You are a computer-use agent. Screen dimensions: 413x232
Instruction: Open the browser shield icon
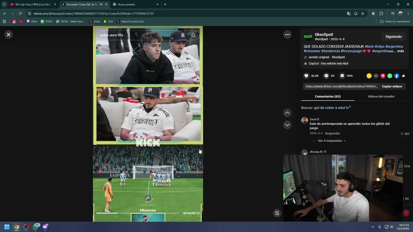click(373, 14)
